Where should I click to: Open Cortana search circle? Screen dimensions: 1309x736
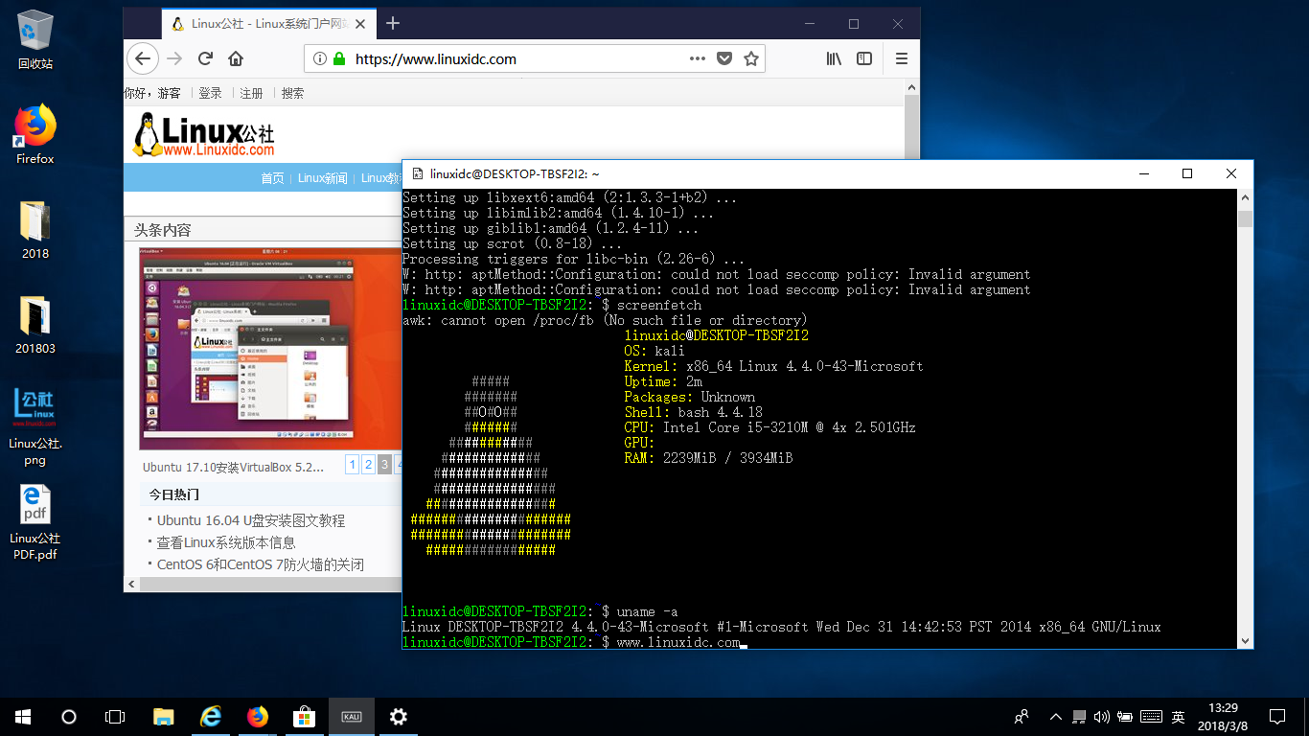click(69, 717)
